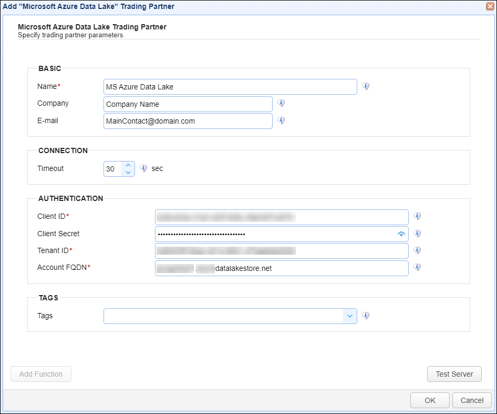Click the info icon beside Name field
Screen dimensions: 497x414
click(x=366, y=86)
